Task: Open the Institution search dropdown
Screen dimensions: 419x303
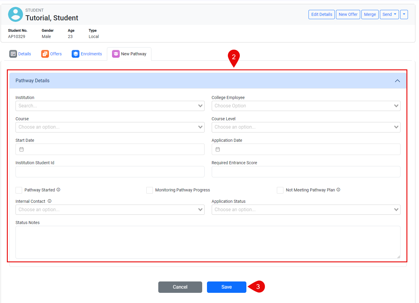Action: [110, 106]
